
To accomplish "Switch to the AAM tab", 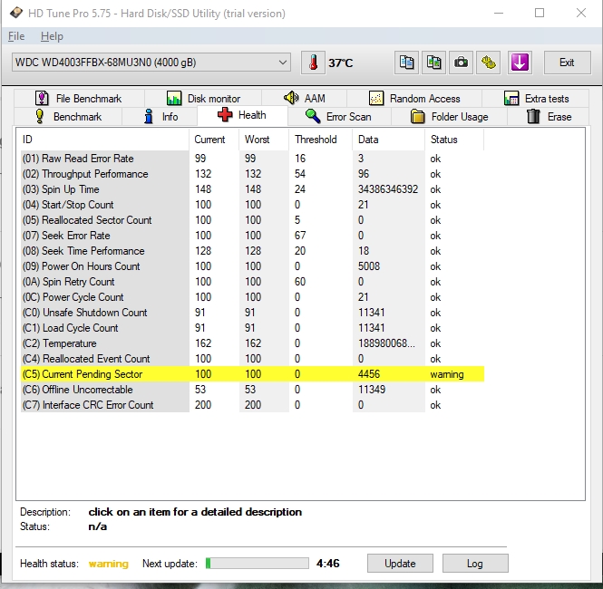I will 305,99.
